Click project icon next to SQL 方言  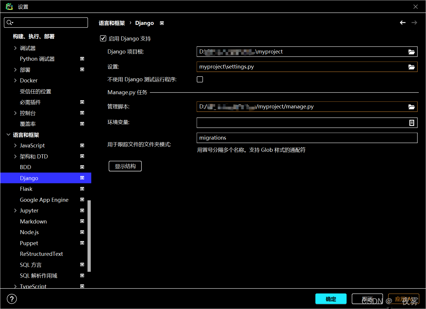(82, 264)
